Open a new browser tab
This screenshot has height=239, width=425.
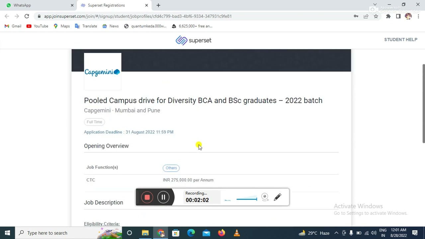158,5
